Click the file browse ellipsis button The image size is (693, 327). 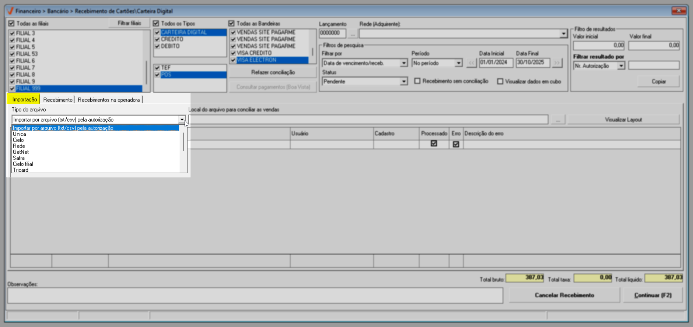[x=558, y=120]
